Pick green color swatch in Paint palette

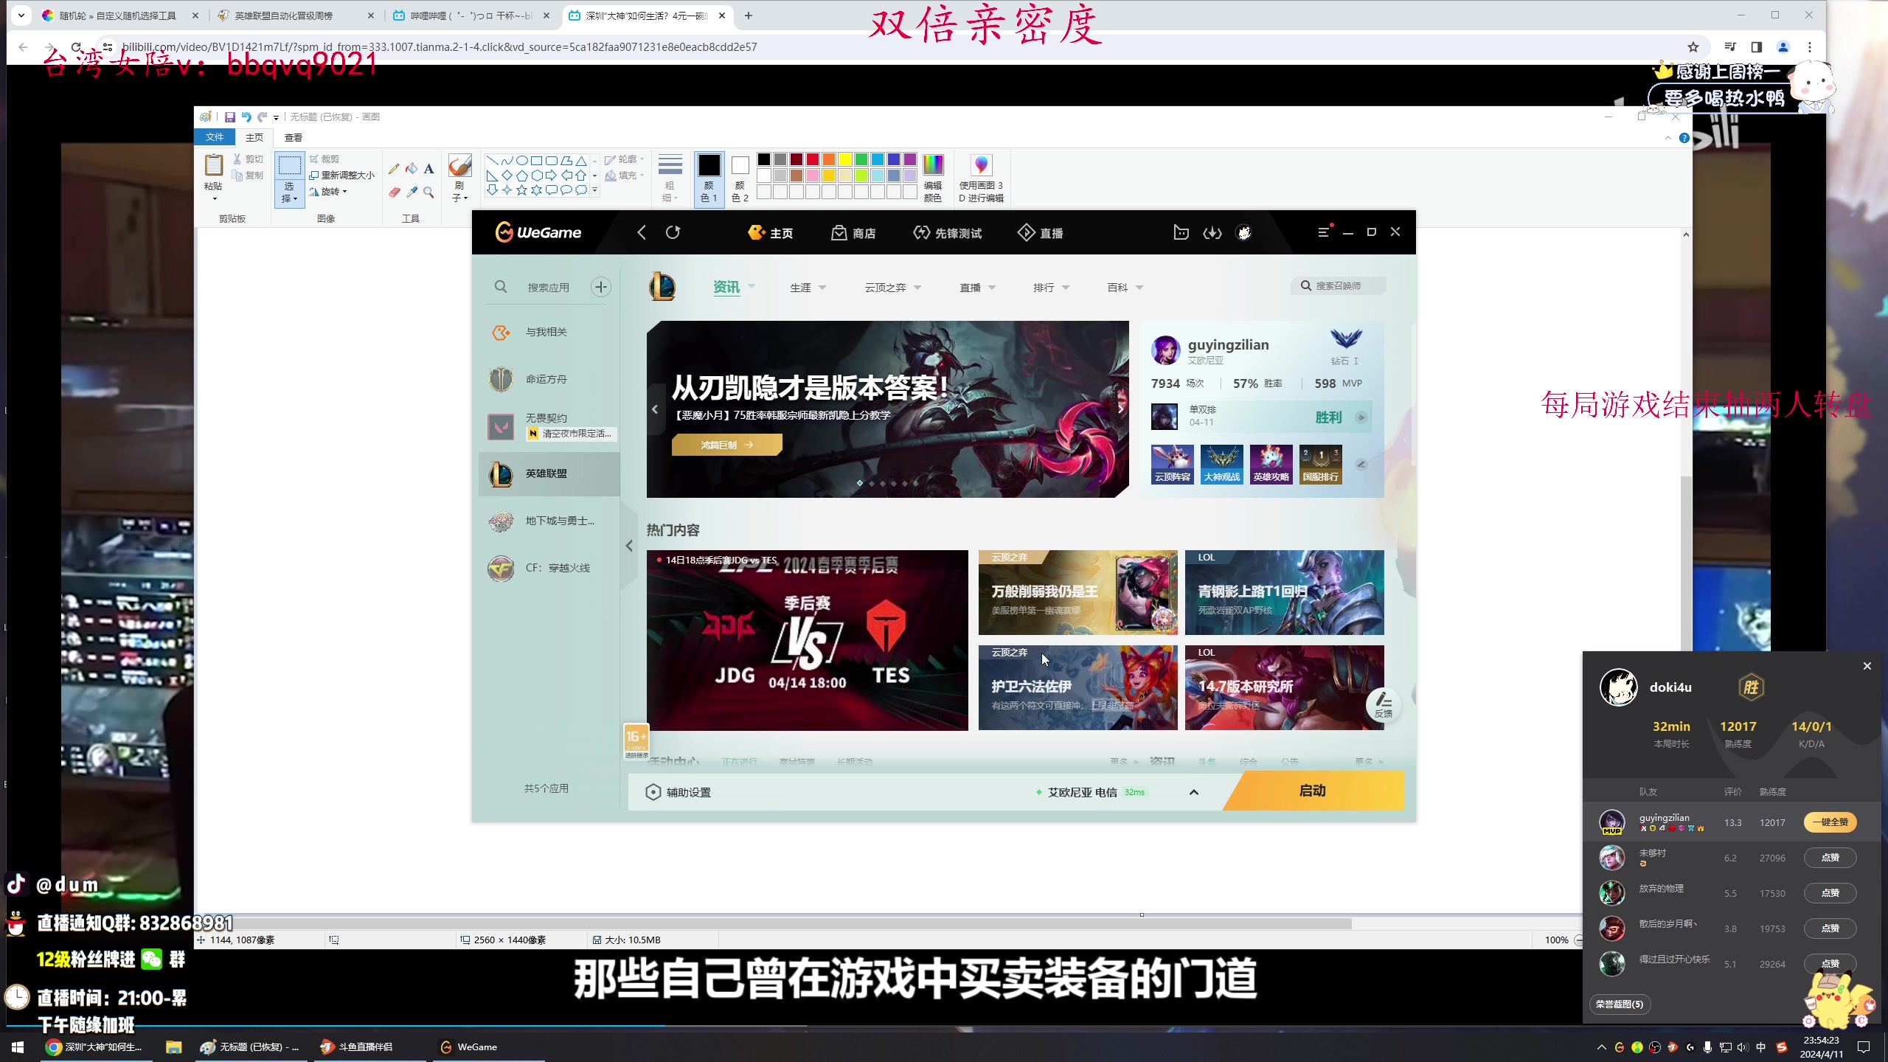pos(861,159)
